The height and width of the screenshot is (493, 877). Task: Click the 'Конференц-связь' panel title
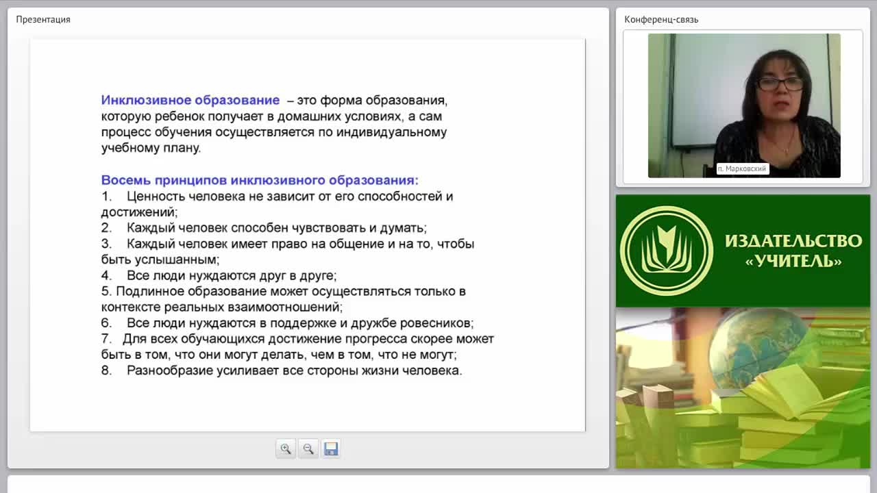tap(661, 19)
